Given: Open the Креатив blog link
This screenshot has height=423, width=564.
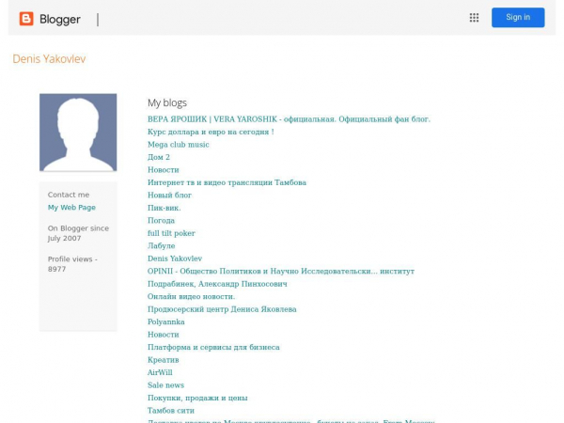Looking at the screenshot, I should click(163, 360).
